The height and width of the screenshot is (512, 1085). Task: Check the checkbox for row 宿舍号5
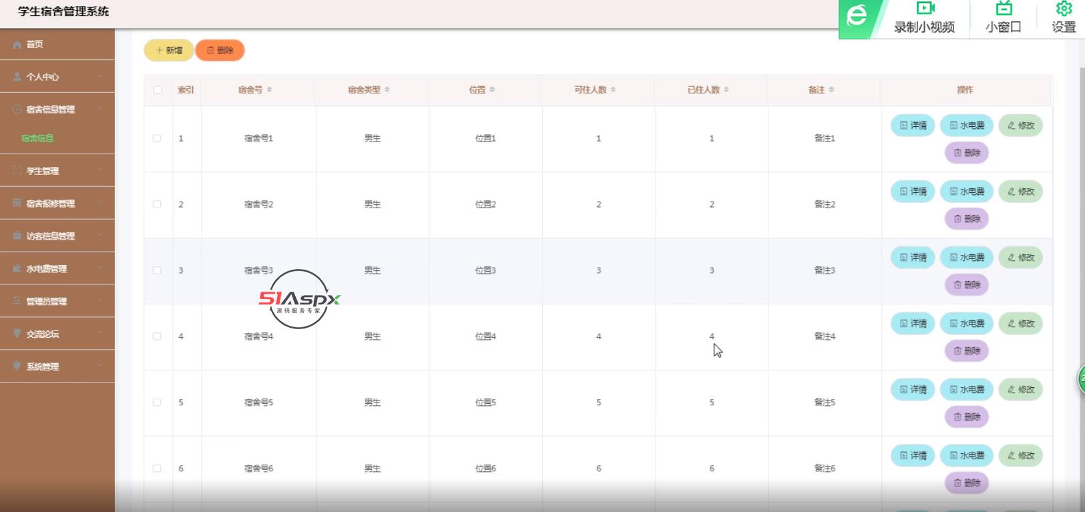(x=157, y=403)
